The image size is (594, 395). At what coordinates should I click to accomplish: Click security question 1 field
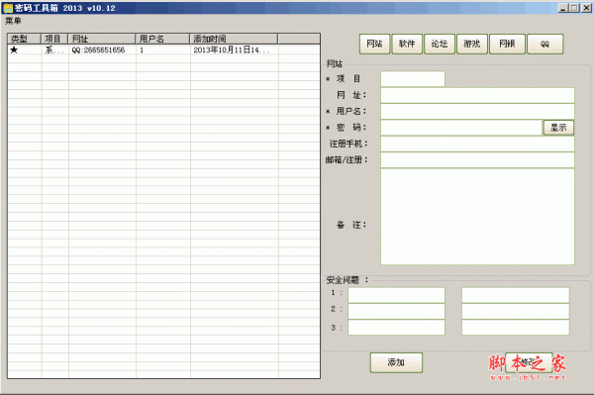(396, 295)
